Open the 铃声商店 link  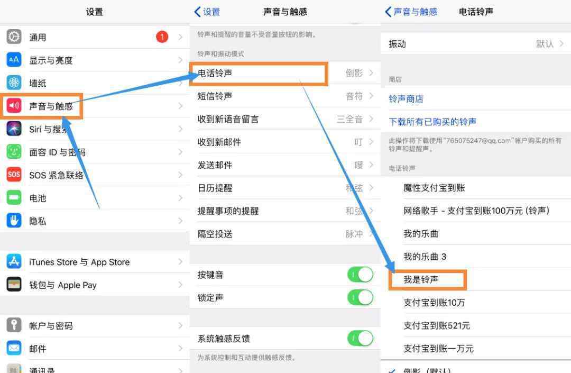[406, 99]
